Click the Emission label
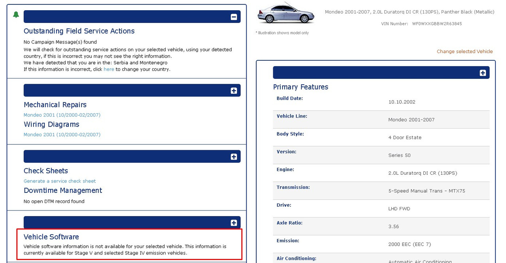This screenshot has height=263, width=506. [x=288, y=241]
